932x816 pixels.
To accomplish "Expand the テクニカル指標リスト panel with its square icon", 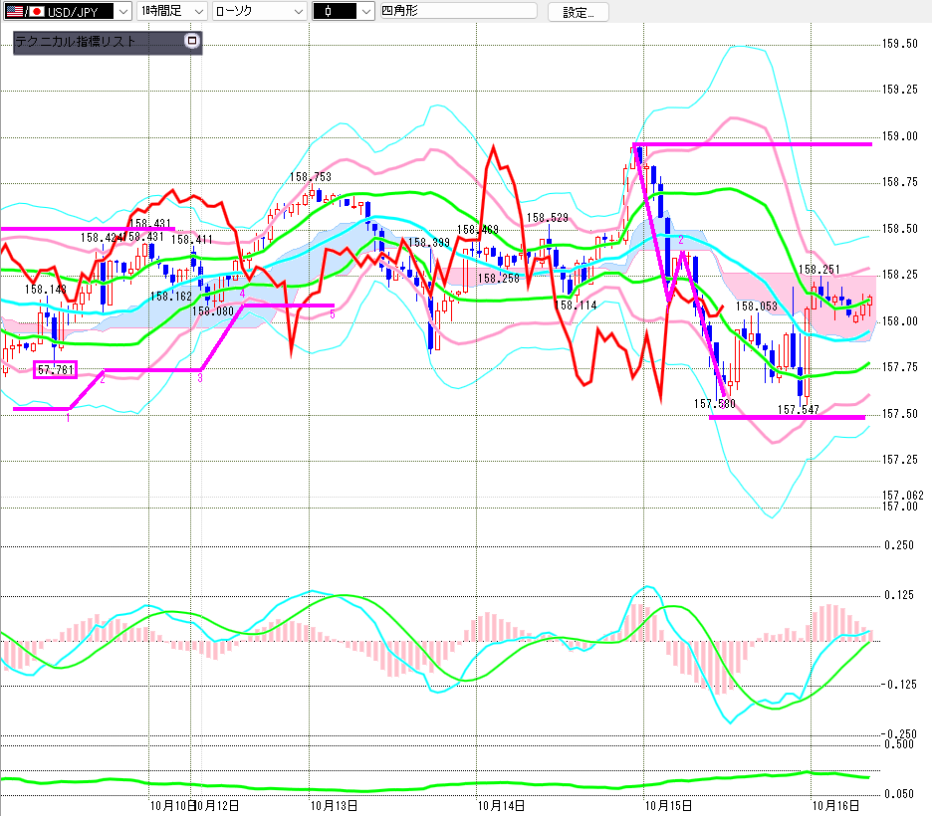I will tap(191, 41).
